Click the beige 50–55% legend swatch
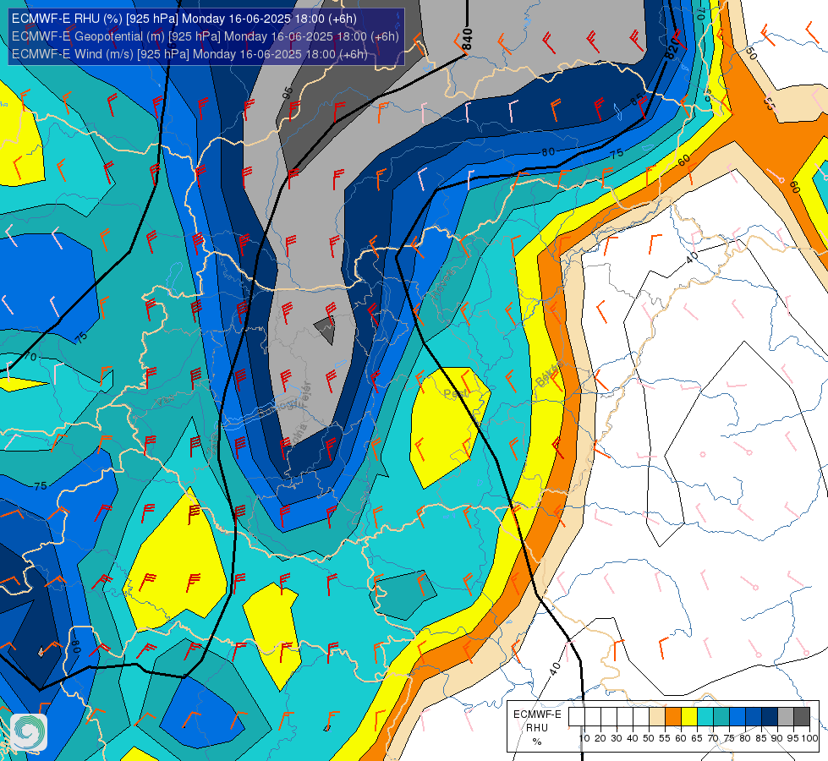Image resolution: width=828 pixels, height=761 pixels. [657, 717]
